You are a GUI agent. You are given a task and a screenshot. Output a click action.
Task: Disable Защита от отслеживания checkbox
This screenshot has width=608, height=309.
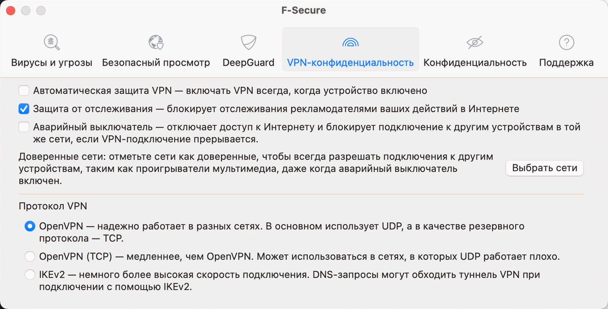point(24,109)
